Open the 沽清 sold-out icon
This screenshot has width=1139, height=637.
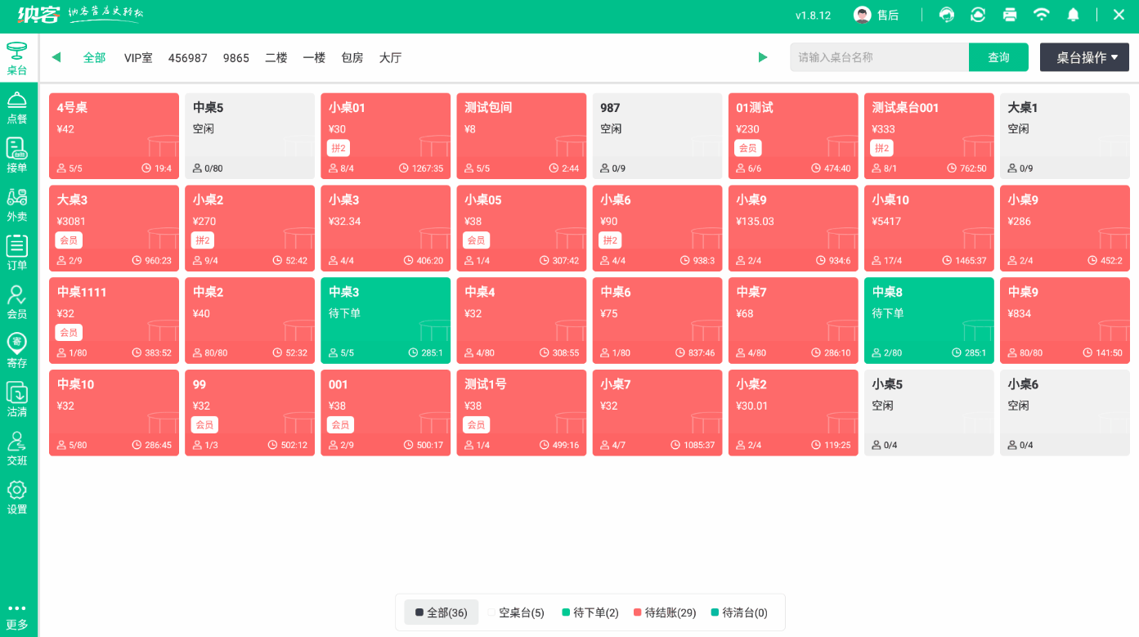(18, 401)
